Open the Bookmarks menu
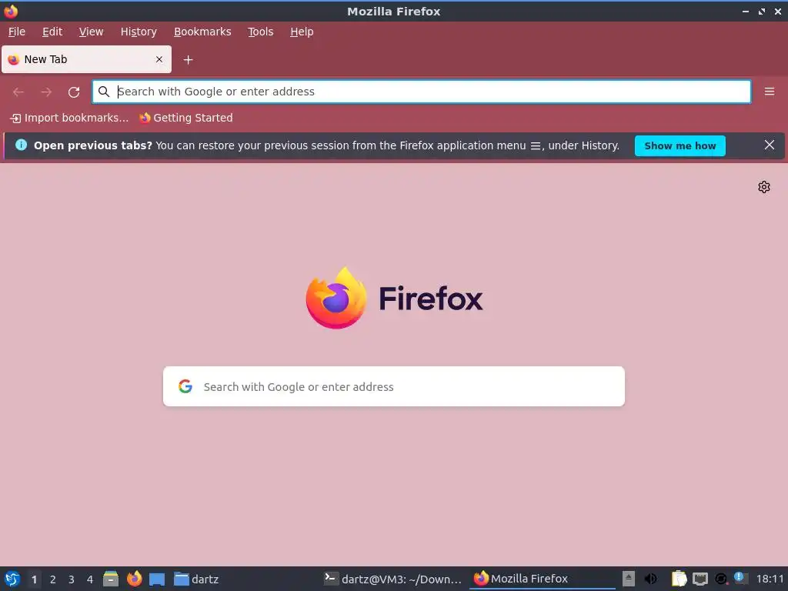 coord(202,32)
